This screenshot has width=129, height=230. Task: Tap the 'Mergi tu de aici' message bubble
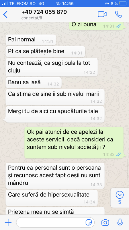(55, 114)
